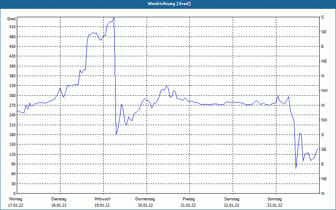The height and width of the screenshot is (210, 336).
Task: Click the 330 degree axis value
Action: tap(13, 86)
